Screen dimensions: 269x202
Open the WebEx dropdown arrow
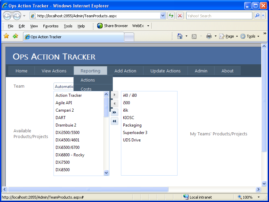[x=148, y=26]
